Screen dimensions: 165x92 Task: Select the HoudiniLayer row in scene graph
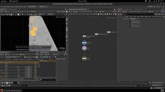click(19, 62)
